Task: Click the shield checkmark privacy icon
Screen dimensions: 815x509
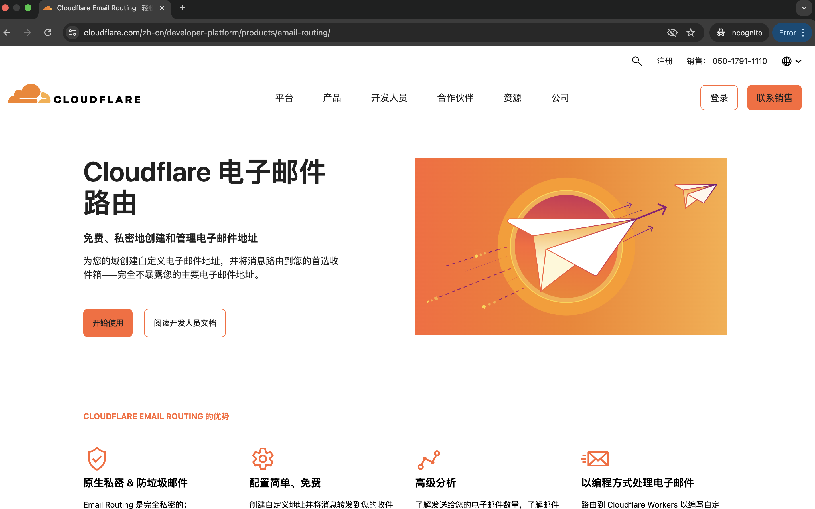Action: pyautogui.click(x=97, y=458)
